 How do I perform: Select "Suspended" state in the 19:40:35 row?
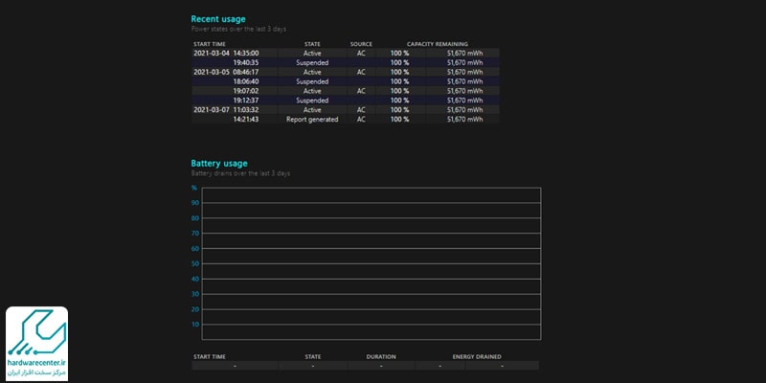[x=312, y=62]
